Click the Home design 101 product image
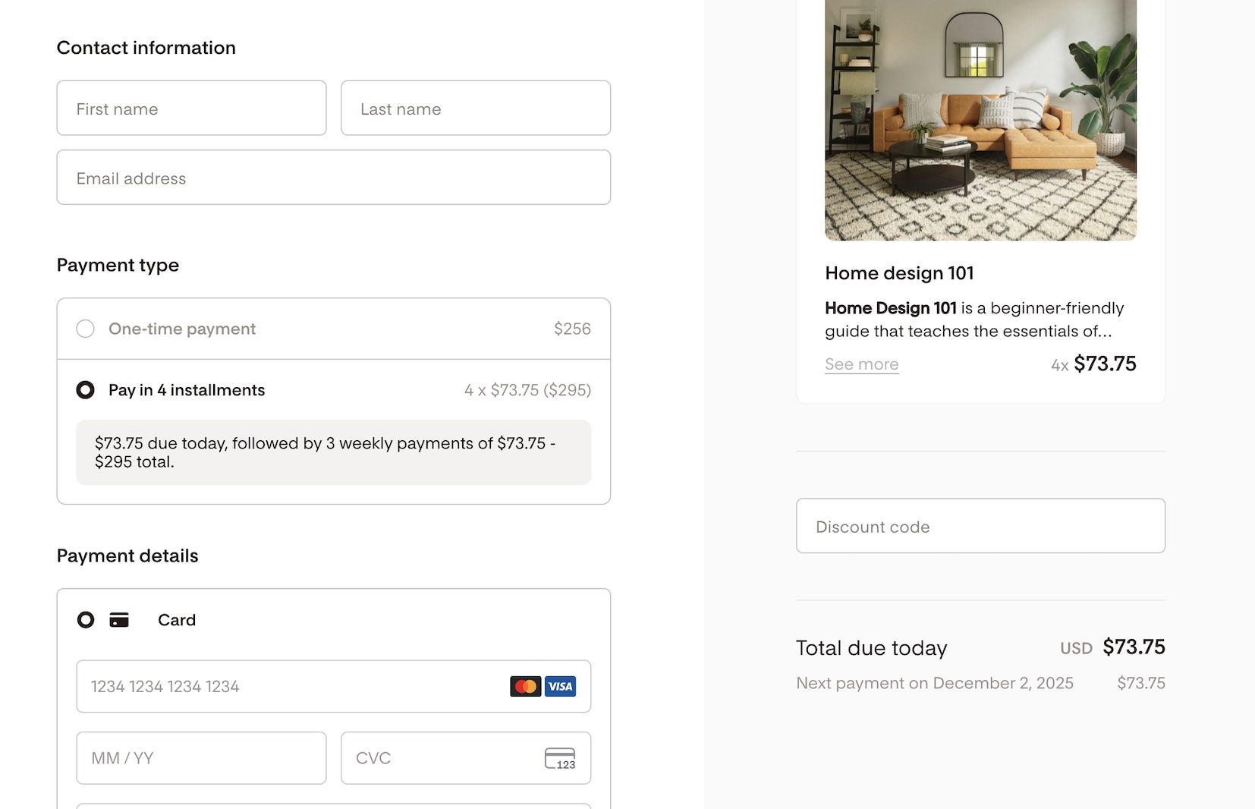Viewport: 1255px width, 809px height. 980,120
